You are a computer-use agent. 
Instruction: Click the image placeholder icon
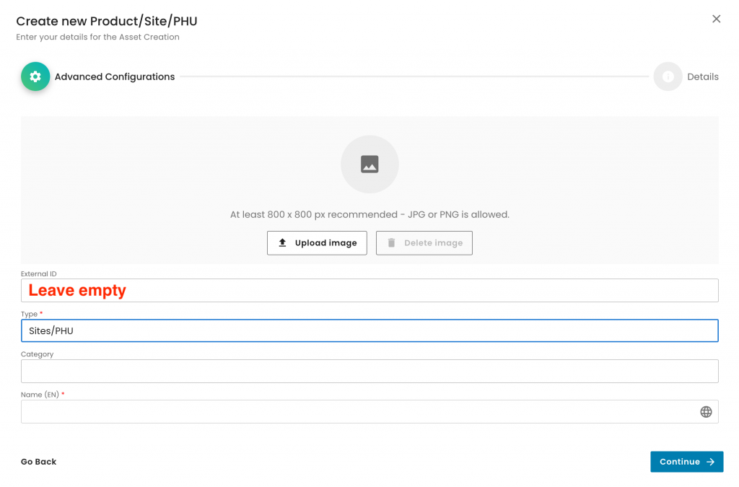tap(369, 164)
